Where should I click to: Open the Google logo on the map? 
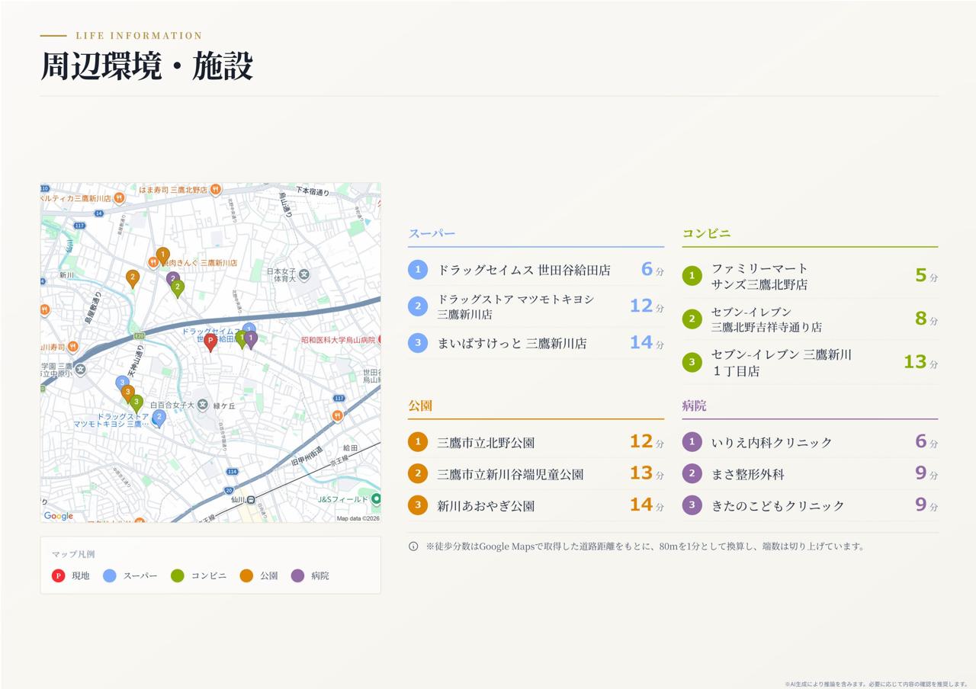tap(59, 516)
